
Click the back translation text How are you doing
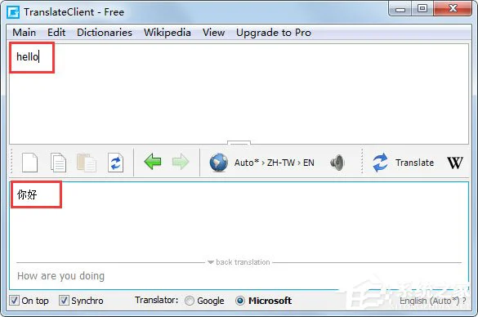[60, 276]
